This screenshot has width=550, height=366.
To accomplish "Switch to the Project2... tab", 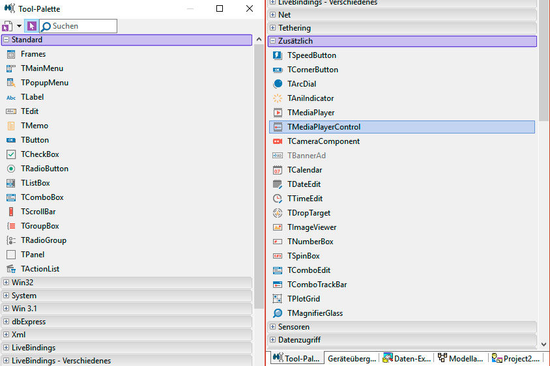I will pos(515,359).
